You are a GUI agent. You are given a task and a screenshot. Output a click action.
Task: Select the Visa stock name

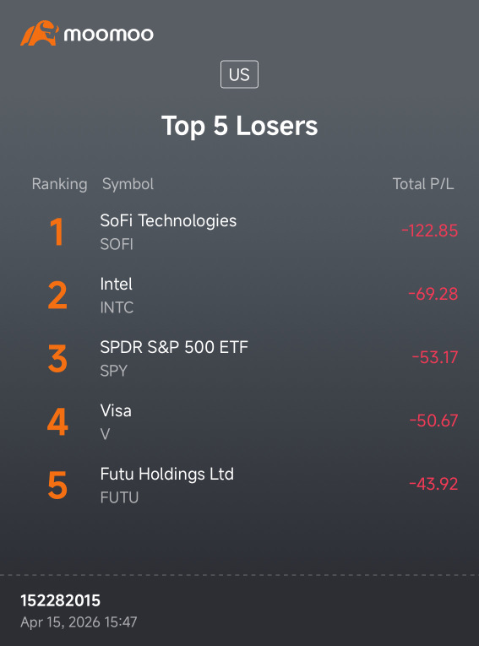click(116, 410)
